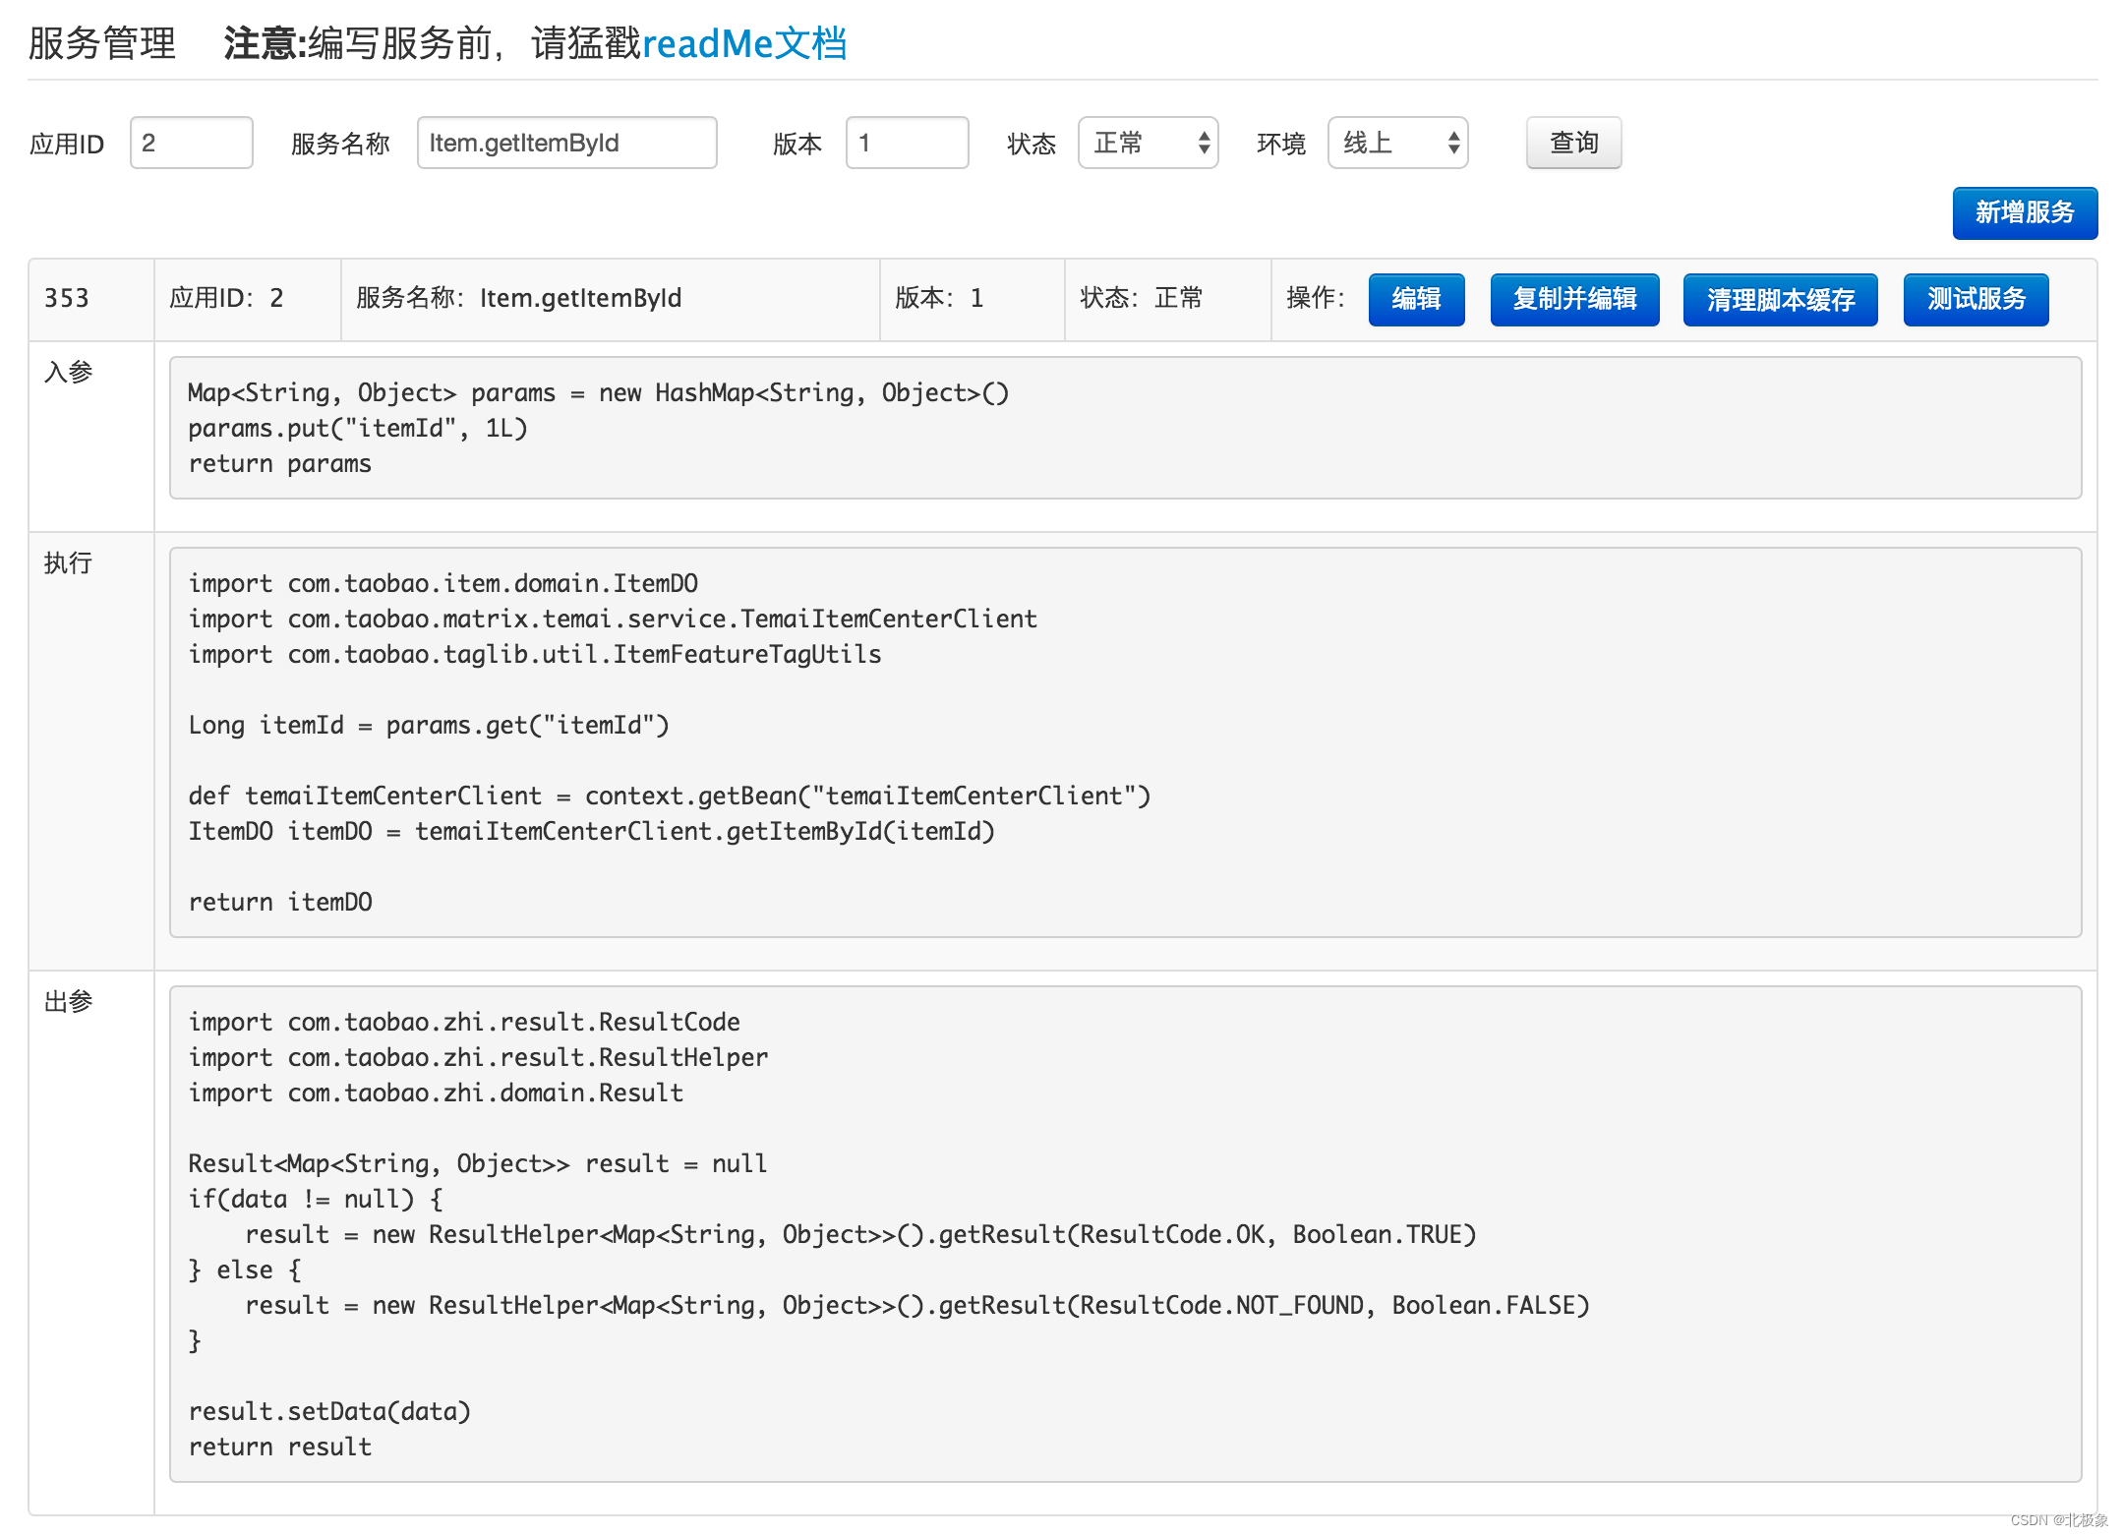Click the 查询 button
The height and width of the screenshot is (1536, 2124).
1574,144
